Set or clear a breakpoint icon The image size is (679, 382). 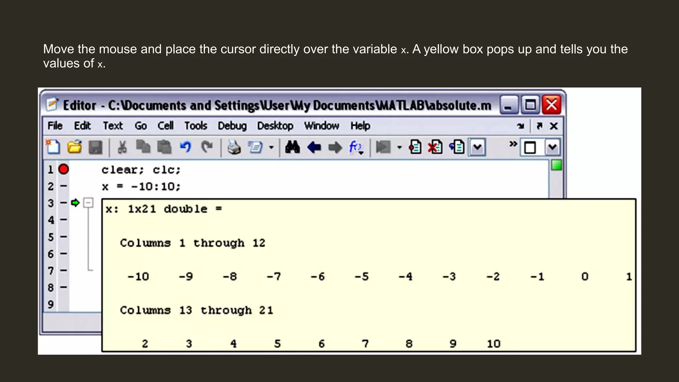point(415,147)
